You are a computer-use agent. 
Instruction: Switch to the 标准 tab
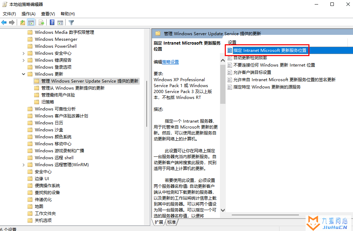tap(171, 222)
